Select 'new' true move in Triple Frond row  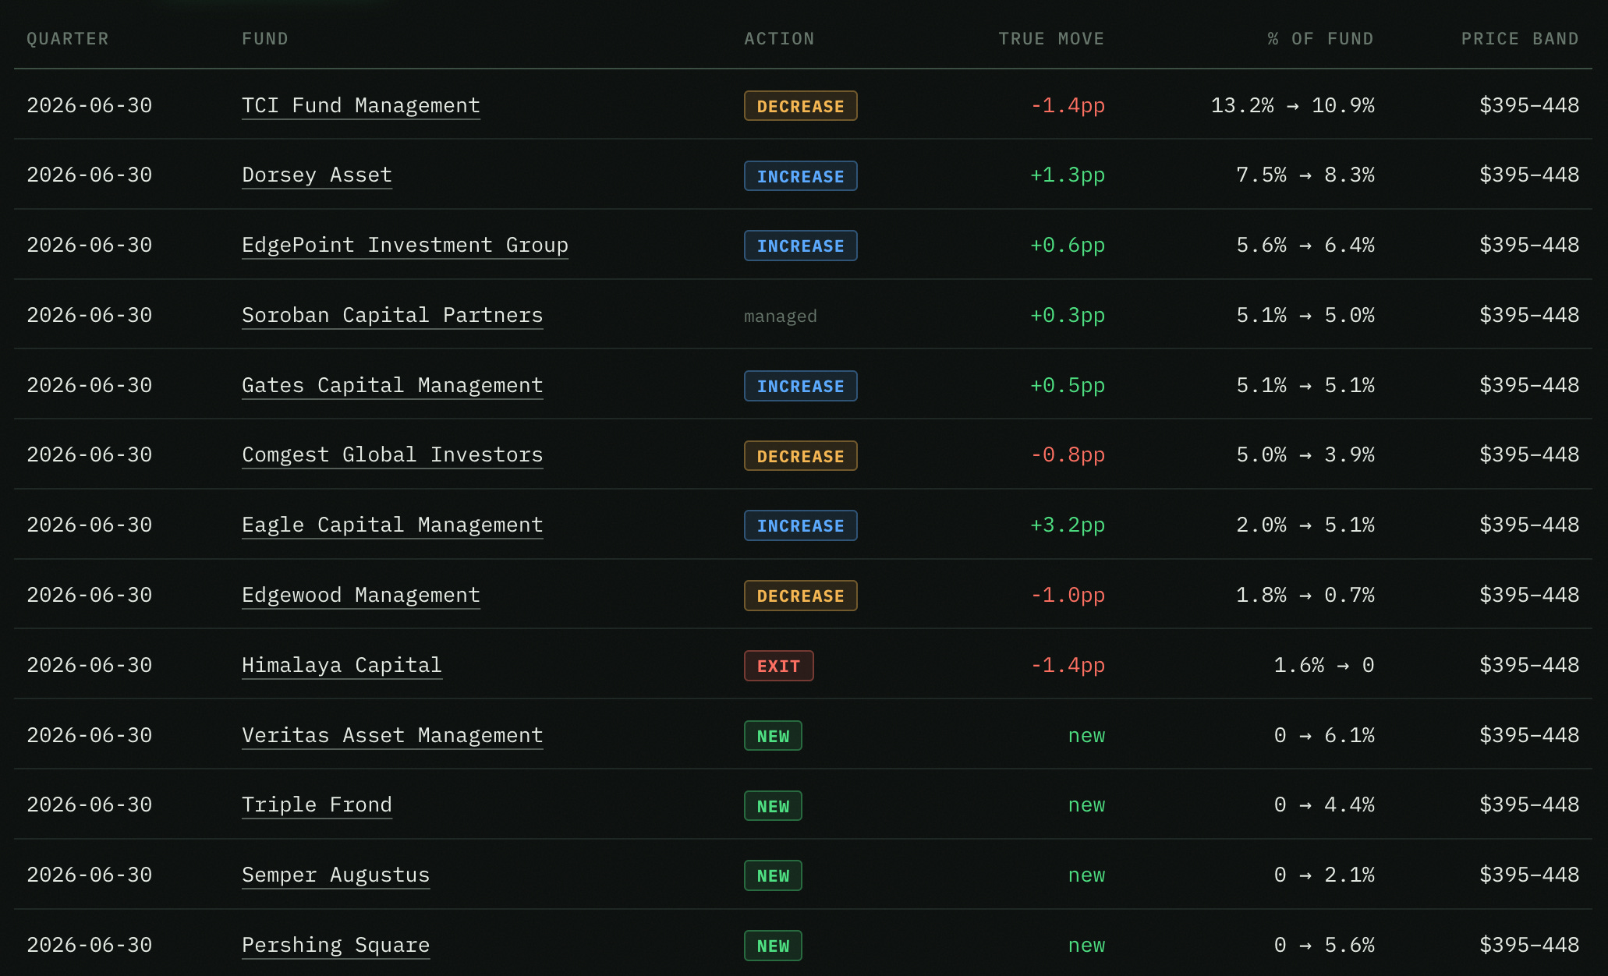(1086, 804)
